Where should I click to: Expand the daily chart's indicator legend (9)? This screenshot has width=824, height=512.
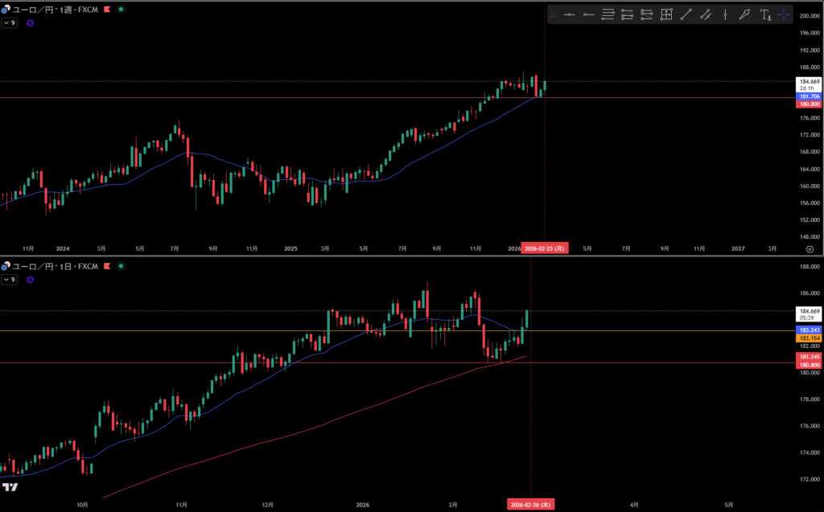(x=10, y=279)
